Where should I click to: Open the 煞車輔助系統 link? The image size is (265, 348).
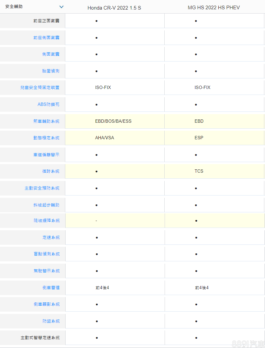46,121
